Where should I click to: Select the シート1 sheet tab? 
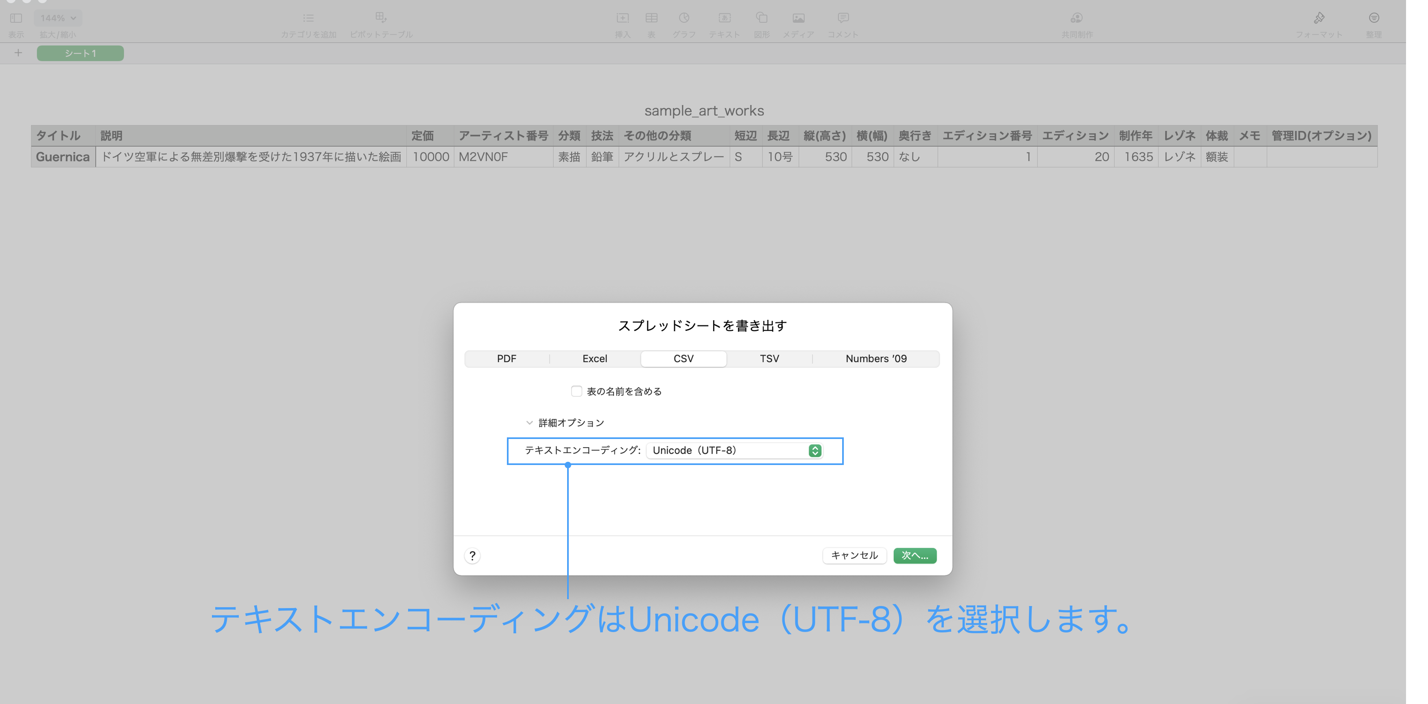pyautogui.click(x=81, y=53)
